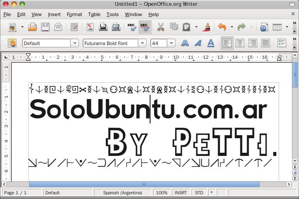
Task: Open a file with the folder icon
Action: [x=32, y=27]
